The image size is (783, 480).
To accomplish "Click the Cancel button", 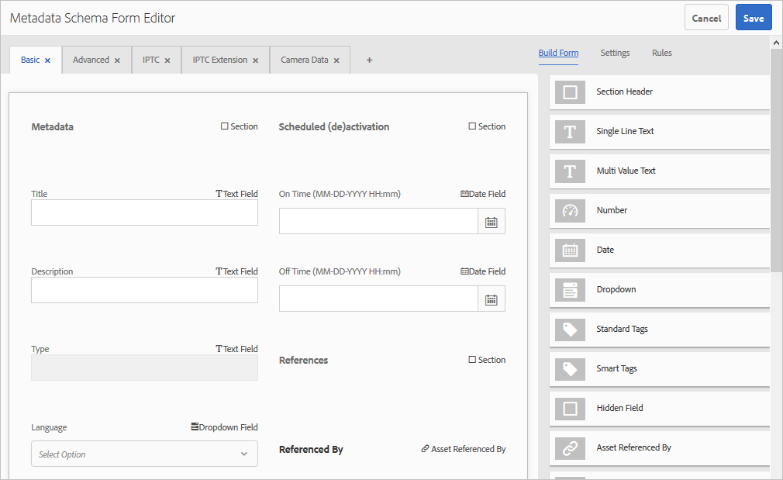I will pyautogui.click(x=706, y=19).
